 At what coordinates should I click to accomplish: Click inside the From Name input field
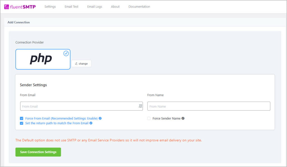click(209, 106)
